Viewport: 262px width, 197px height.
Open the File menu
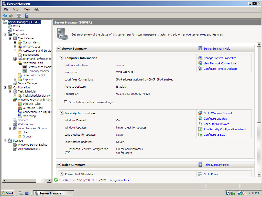[6, 9]
